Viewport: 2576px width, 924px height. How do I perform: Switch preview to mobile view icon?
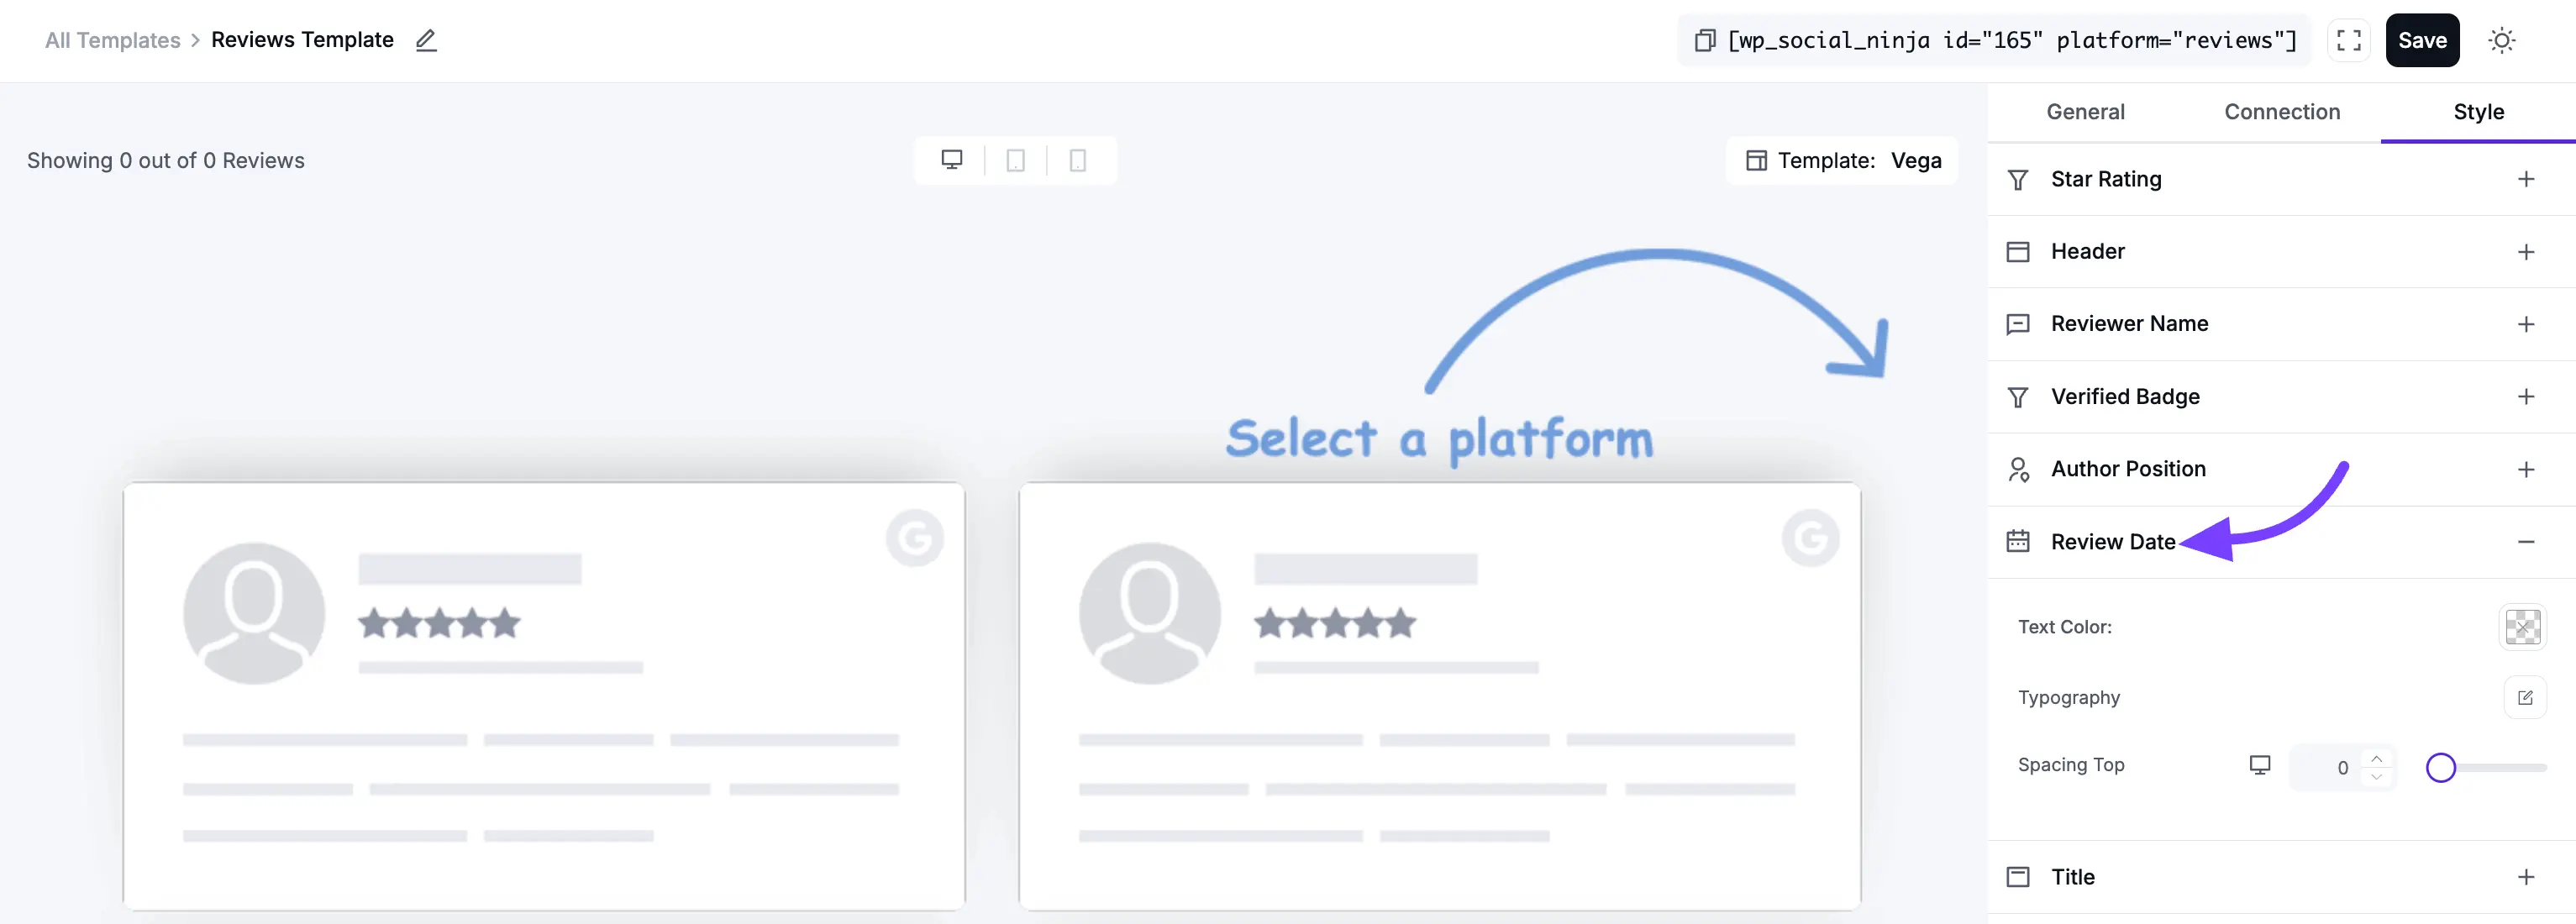(1077, 160)
